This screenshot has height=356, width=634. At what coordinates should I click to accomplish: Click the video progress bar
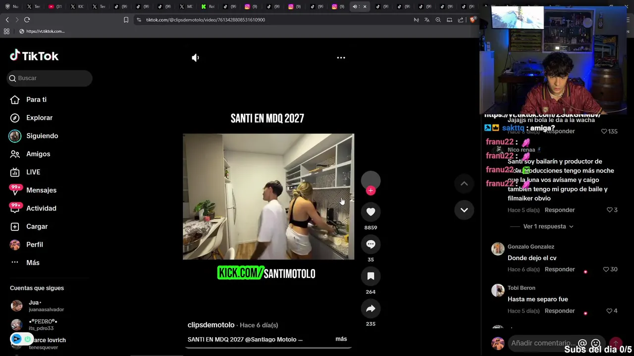coord(268,348)
